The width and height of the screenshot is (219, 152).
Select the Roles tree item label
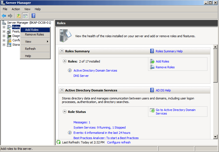pyautogui.click(x=16, y=27)
